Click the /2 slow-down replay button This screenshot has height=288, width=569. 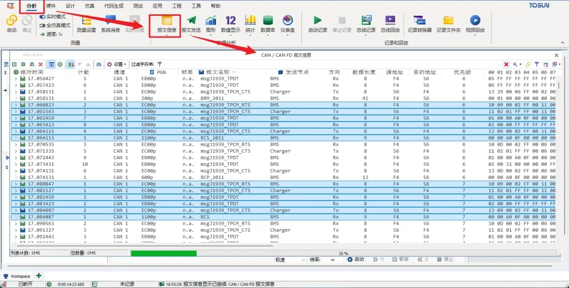423,260
